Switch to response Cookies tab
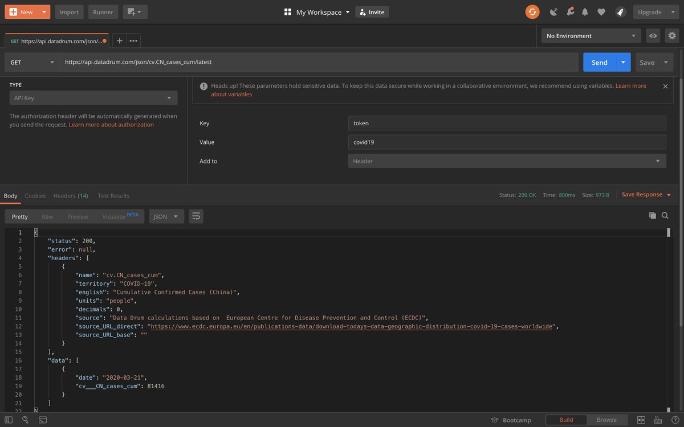The height and width of the screenshot is (427, 684). click(x=35, y=196)
